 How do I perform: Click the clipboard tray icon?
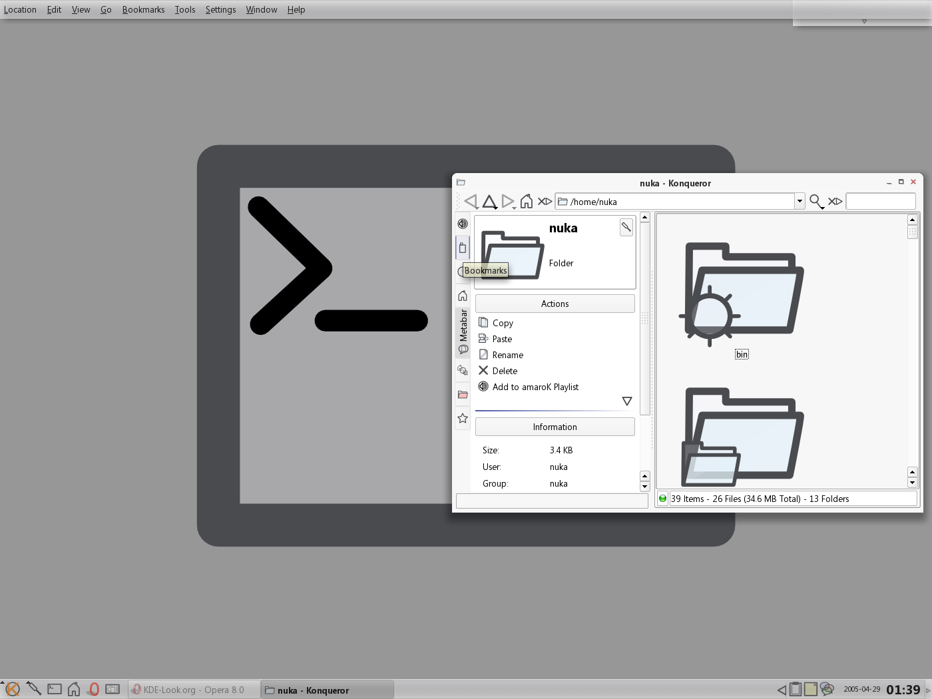tap(796, 689)
